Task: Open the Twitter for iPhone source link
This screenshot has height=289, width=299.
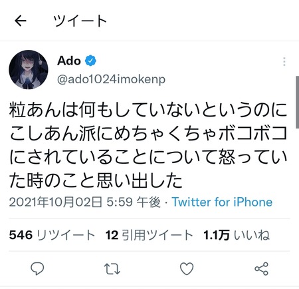Action: (222, 202)
